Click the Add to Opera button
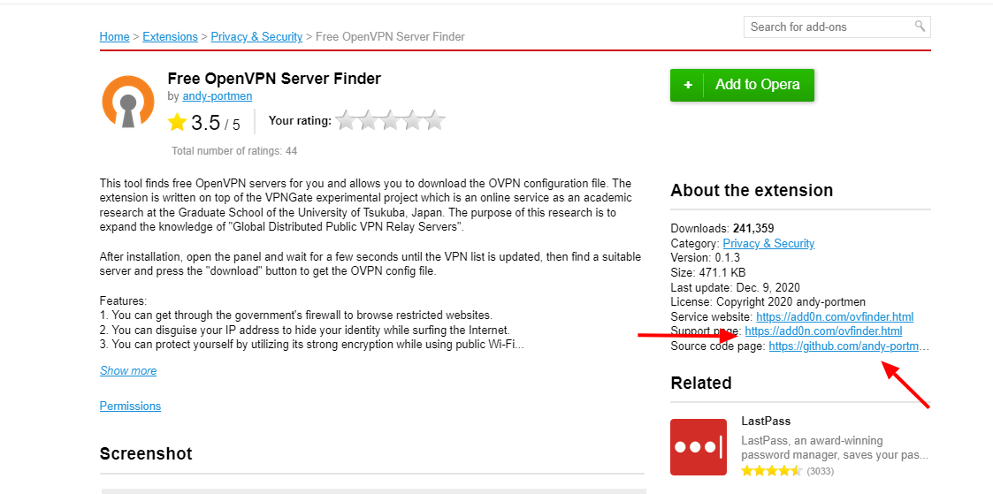 (742, 85)
